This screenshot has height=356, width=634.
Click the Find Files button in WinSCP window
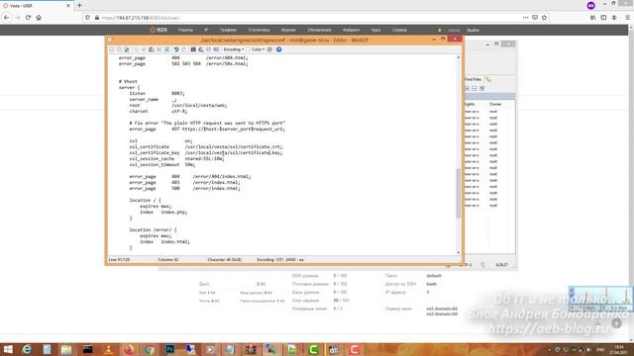(474, 79)
